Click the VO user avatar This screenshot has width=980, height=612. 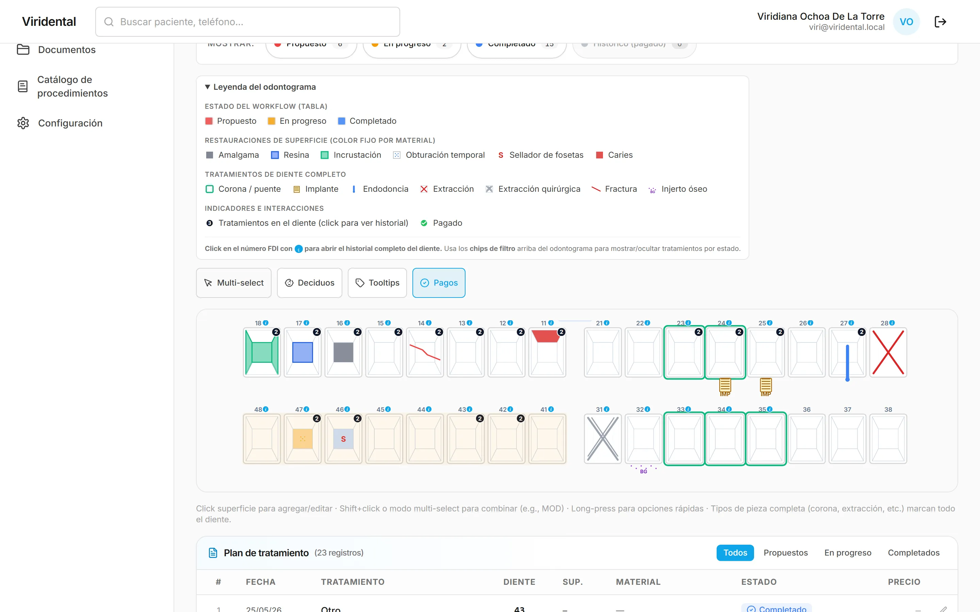pyautogui.click(x=906, y=22)
